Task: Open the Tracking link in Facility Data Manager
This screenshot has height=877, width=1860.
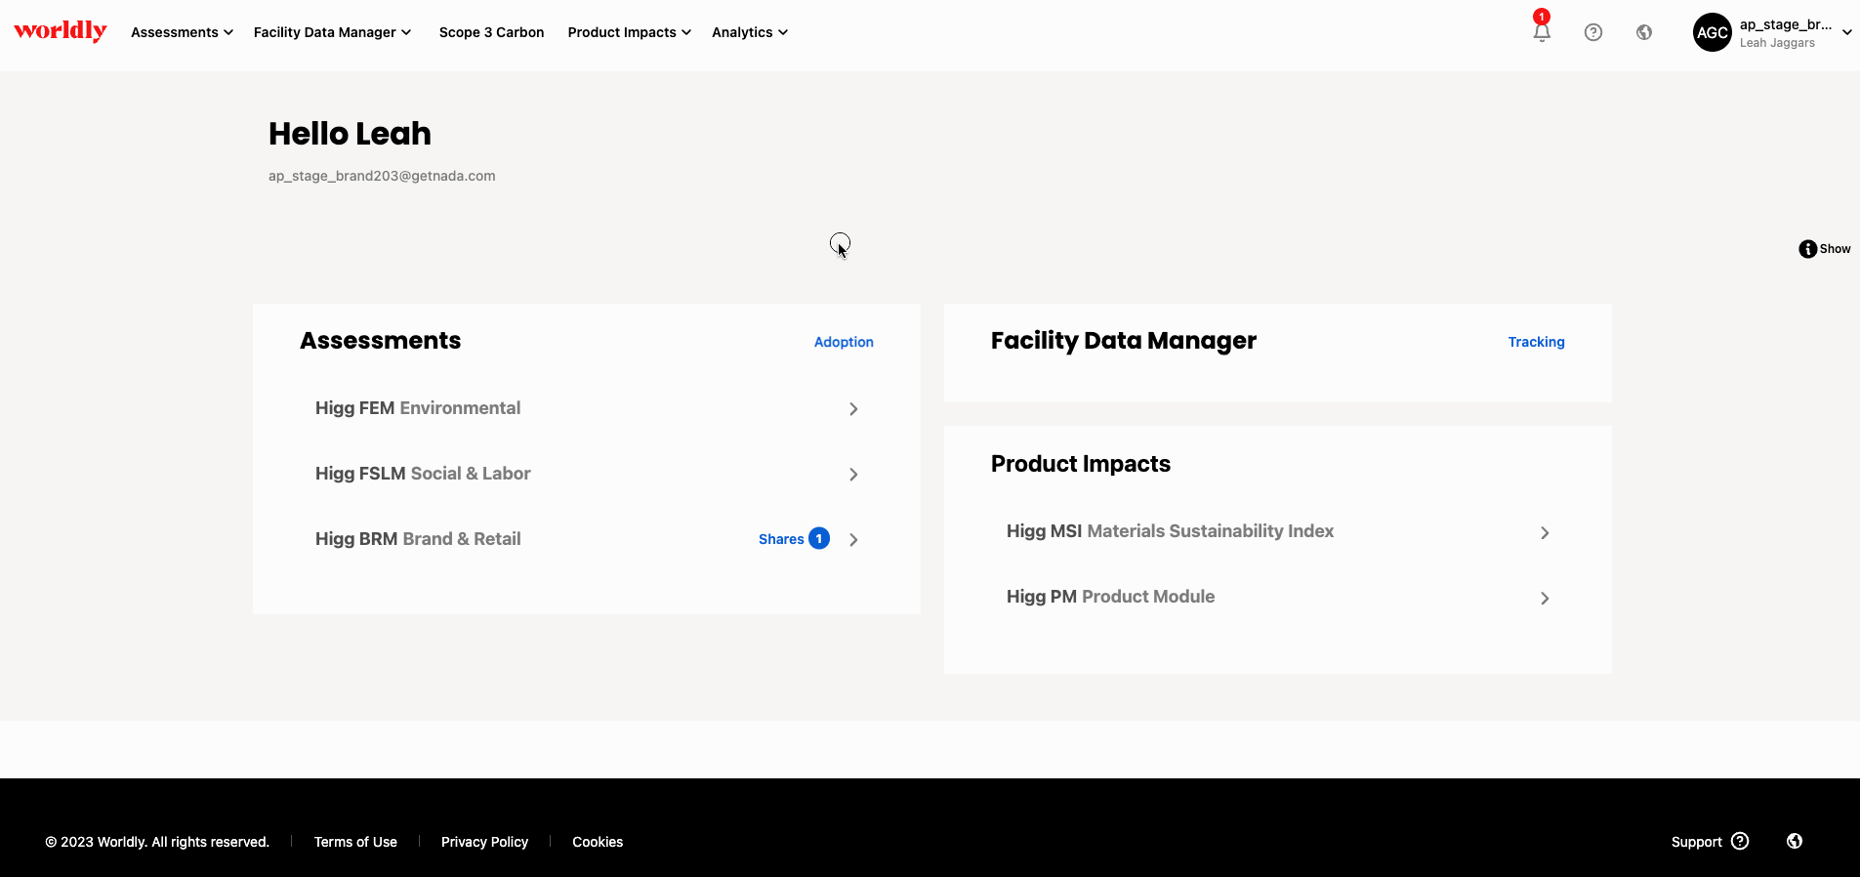Action: [x=1536, y=342]
